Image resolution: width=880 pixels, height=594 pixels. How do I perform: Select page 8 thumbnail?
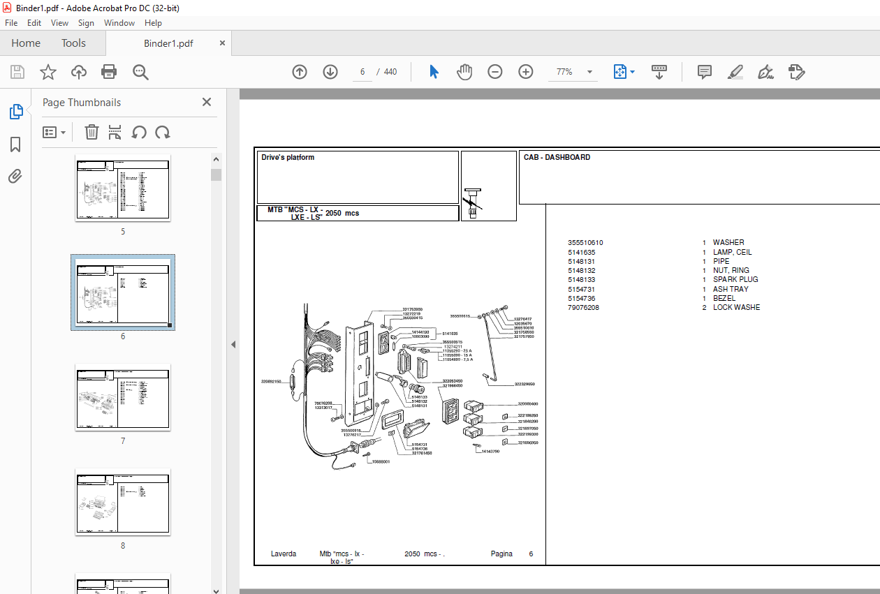pyautogui.click(x=123, y=502)
